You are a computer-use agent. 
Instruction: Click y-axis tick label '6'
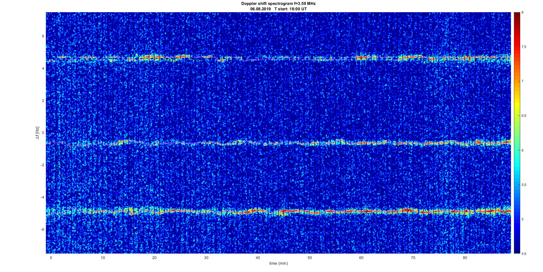43,36
